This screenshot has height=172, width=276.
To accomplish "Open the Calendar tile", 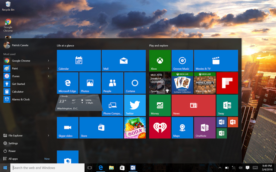I will [x=78, y=61].
